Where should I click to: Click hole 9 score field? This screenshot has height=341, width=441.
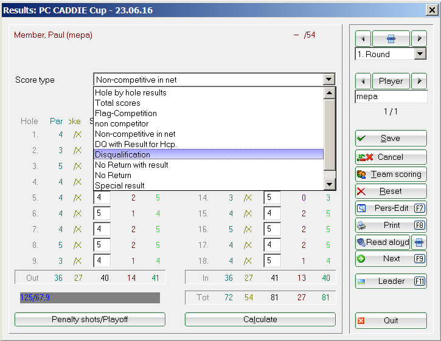point(102,261)
